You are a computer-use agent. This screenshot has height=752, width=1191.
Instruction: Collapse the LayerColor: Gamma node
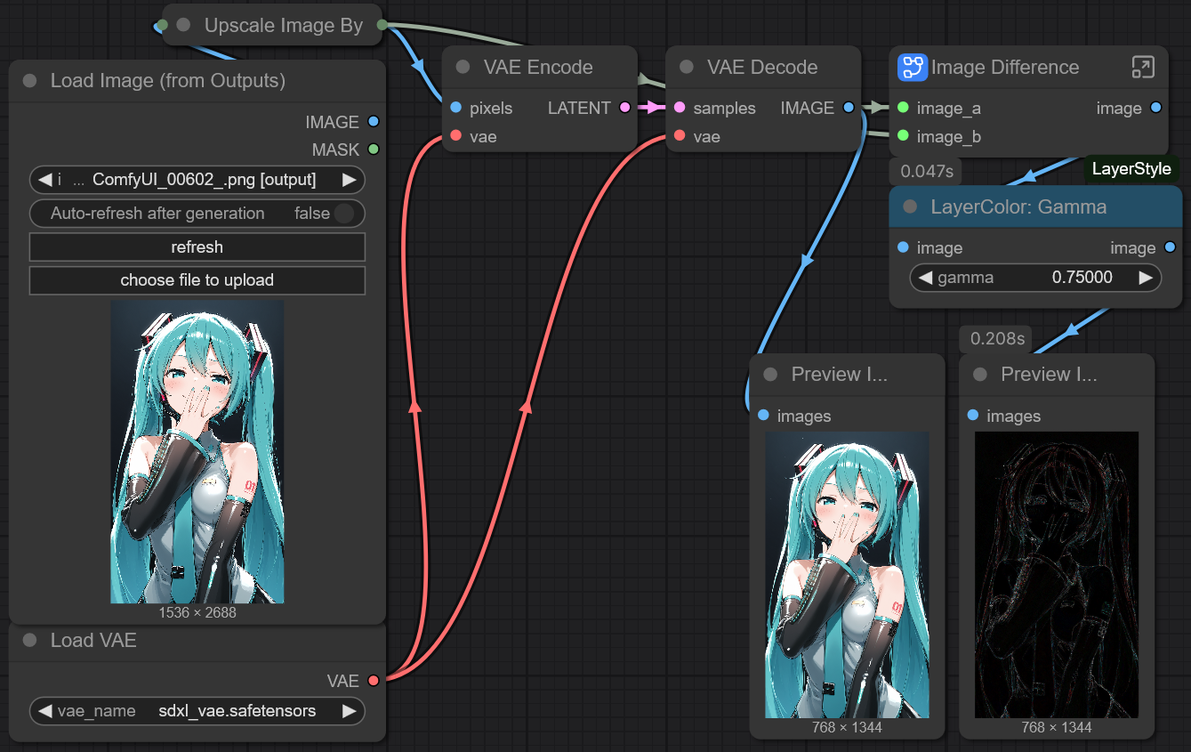click(x=910, y=206)
